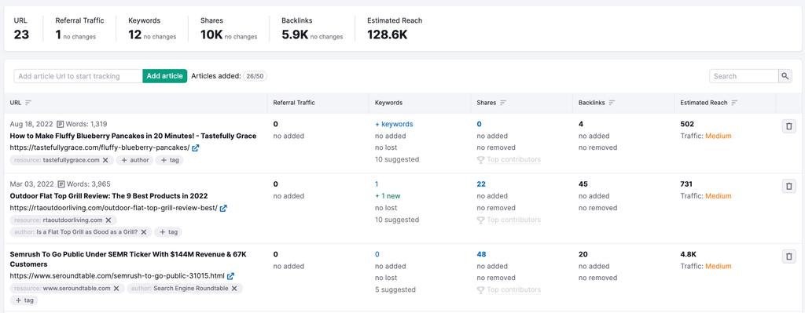Viewport: 805px width, 313px height.
Task: Click the rtaoutdoorliving.com URL text
Action: pyautogui.click(x=113, y=208)
